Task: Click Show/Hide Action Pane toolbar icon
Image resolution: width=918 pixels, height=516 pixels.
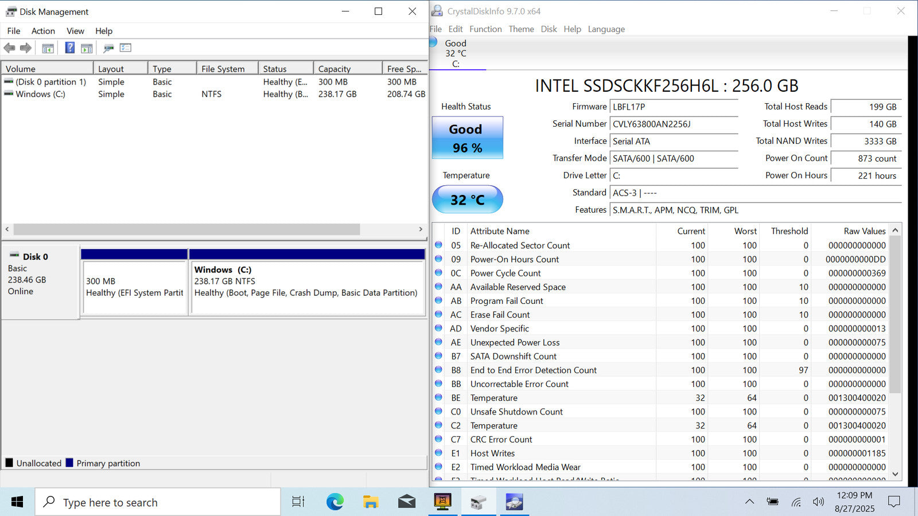Action: click(x=87, y=48)
